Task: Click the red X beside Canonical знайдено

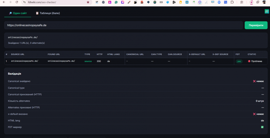Action: 254,81
